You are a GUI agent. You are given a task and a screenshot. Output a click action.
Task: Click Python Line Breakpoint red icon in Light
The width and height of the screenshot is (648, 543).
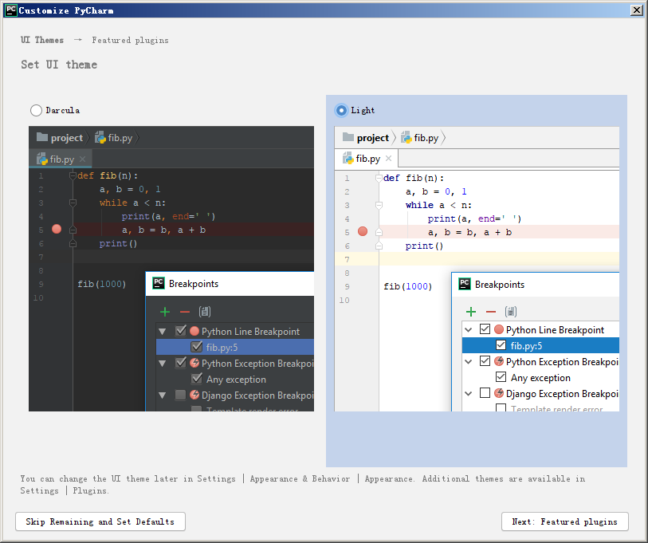(x=499, y=329)
